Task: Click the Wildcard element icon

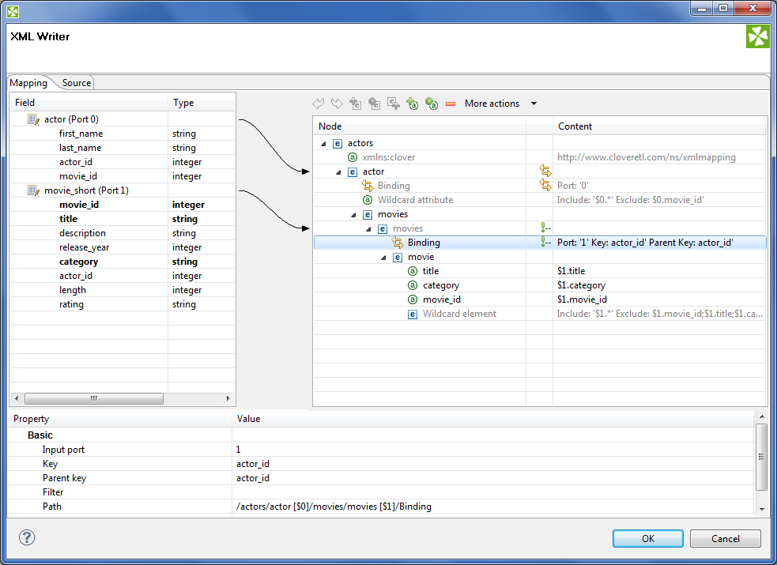Action: click(x=413, y=314)
